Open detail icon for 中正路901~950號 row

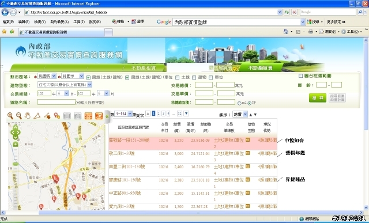click(x=247, y=192)
